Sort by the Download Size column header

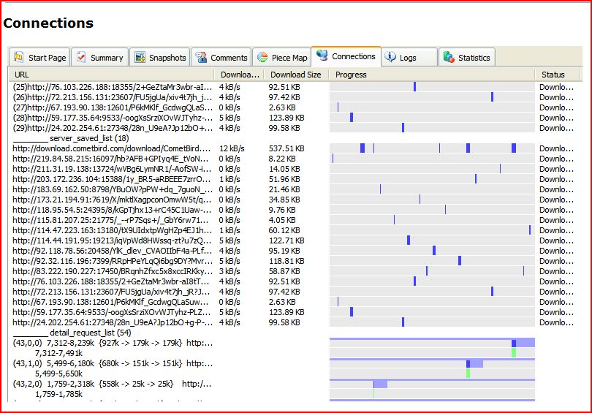[x=297, y=75]
